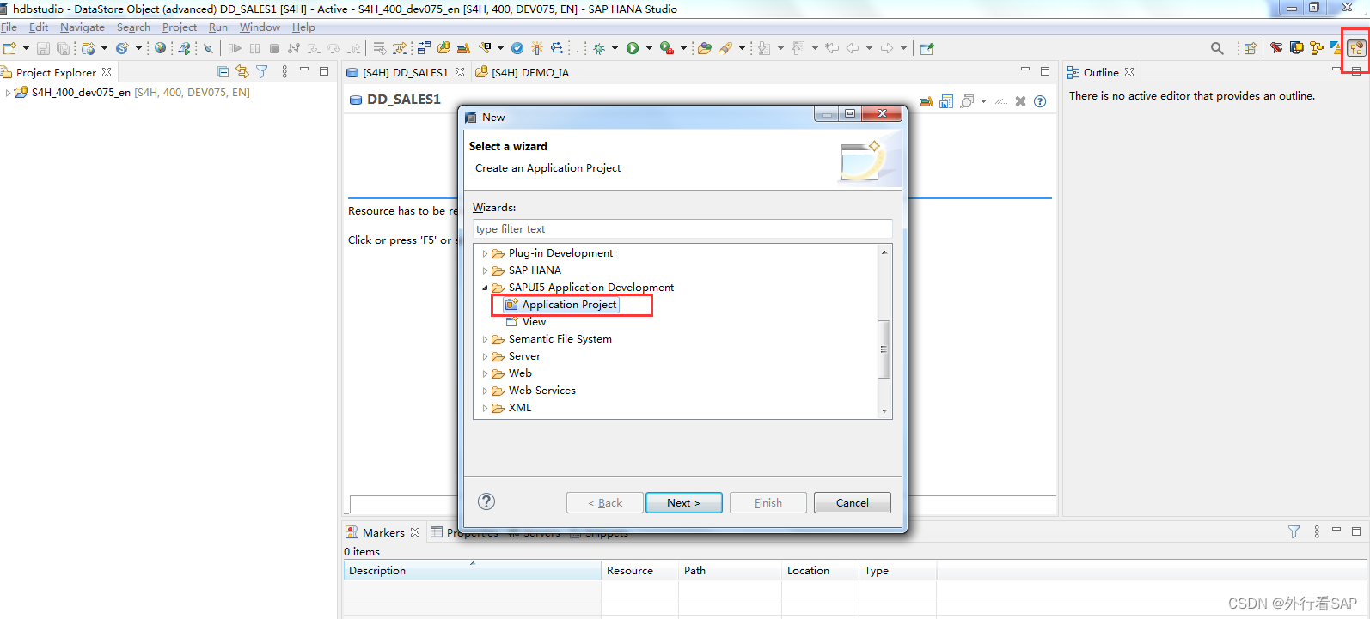Open the Project menu

click(180, 27)
